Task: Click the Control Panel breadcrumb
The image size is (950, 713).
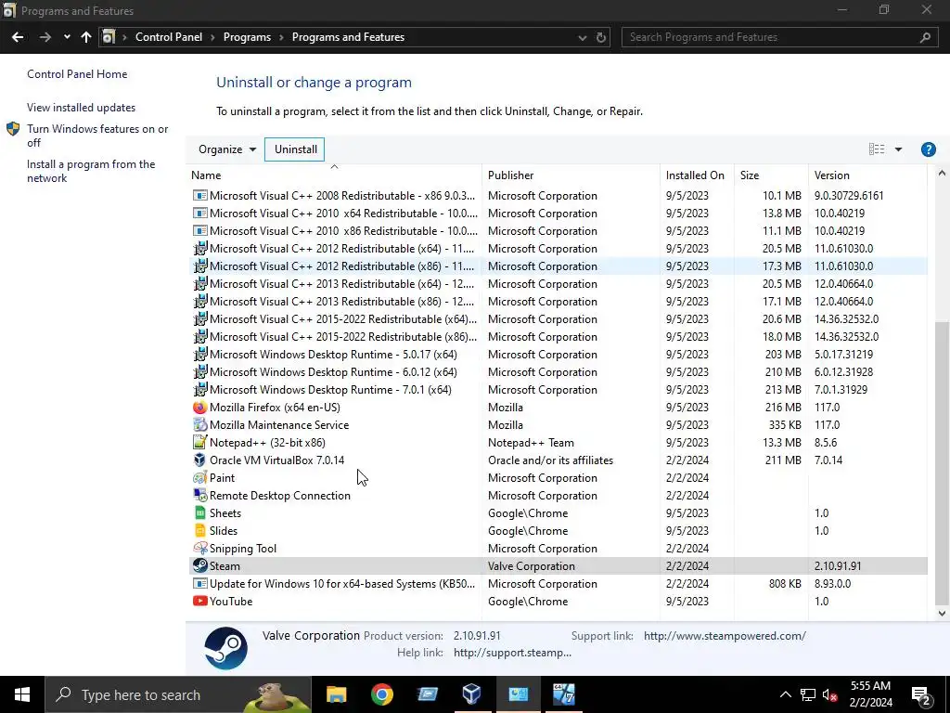Action: coord(169,37)
